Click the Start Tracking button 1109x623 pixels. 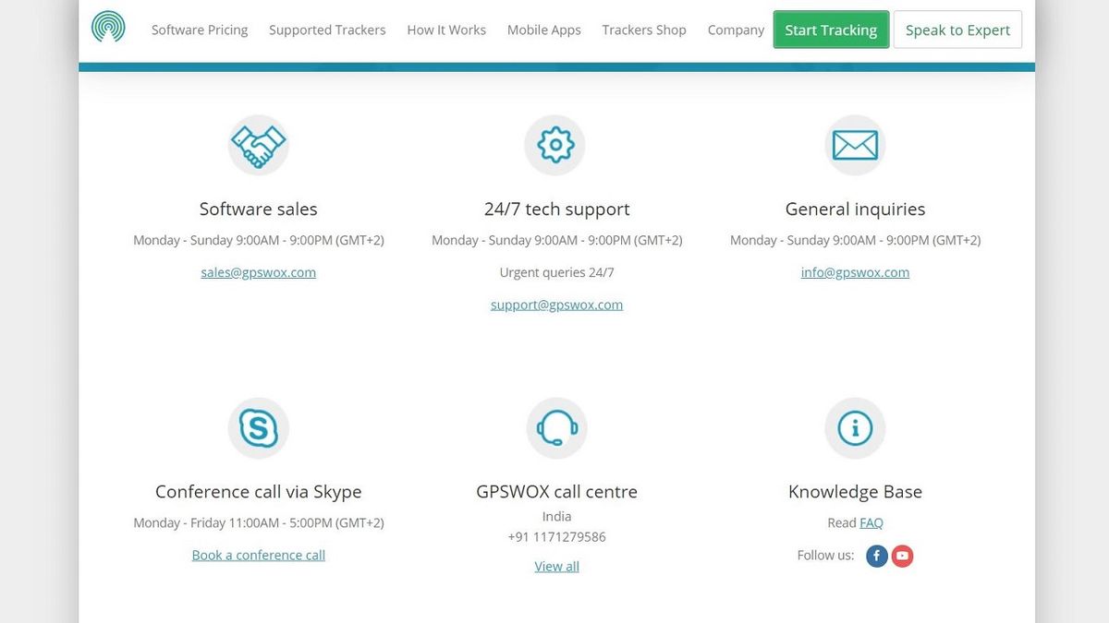tap(831, 30)
